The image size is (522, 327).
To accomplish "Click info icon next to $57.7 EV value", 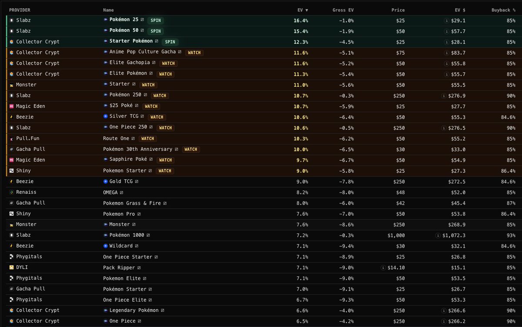I will 446,31.
